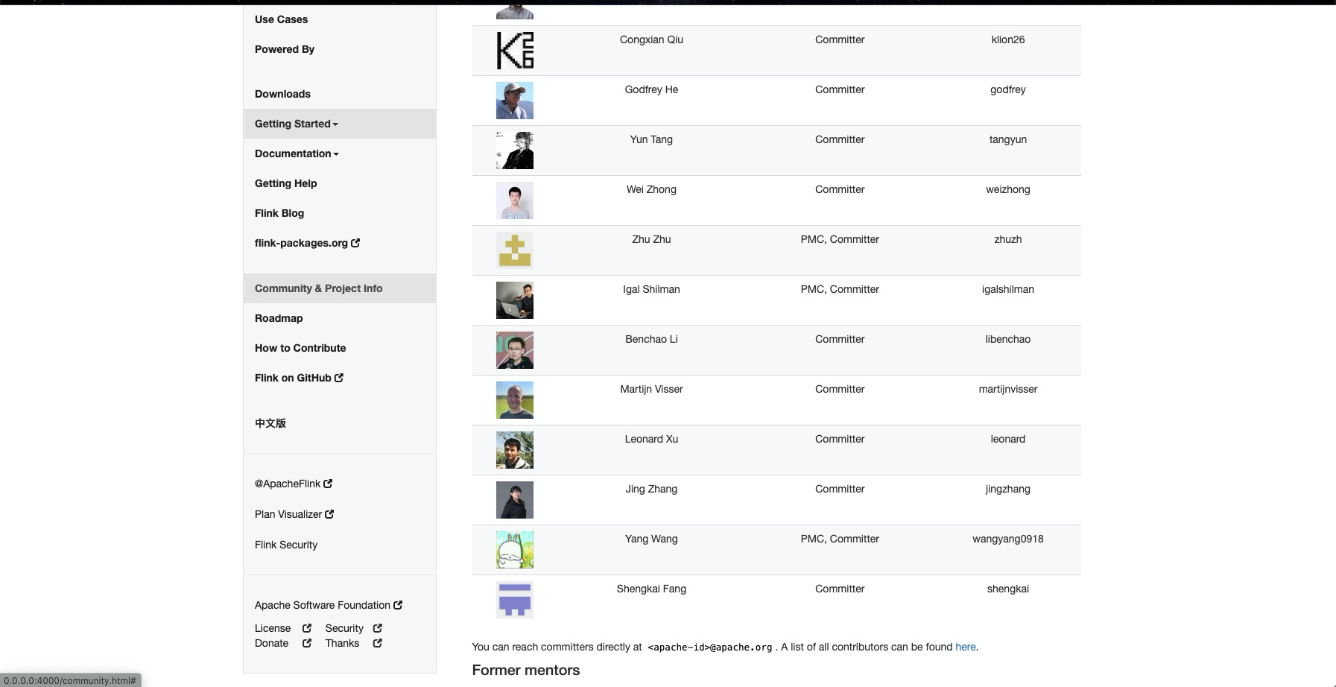Click <apache-id>@apache.org code text

(710, 647)
